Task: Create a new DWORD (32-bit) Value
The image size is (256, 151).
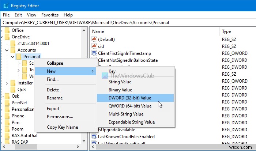Action: pos(135,98)
